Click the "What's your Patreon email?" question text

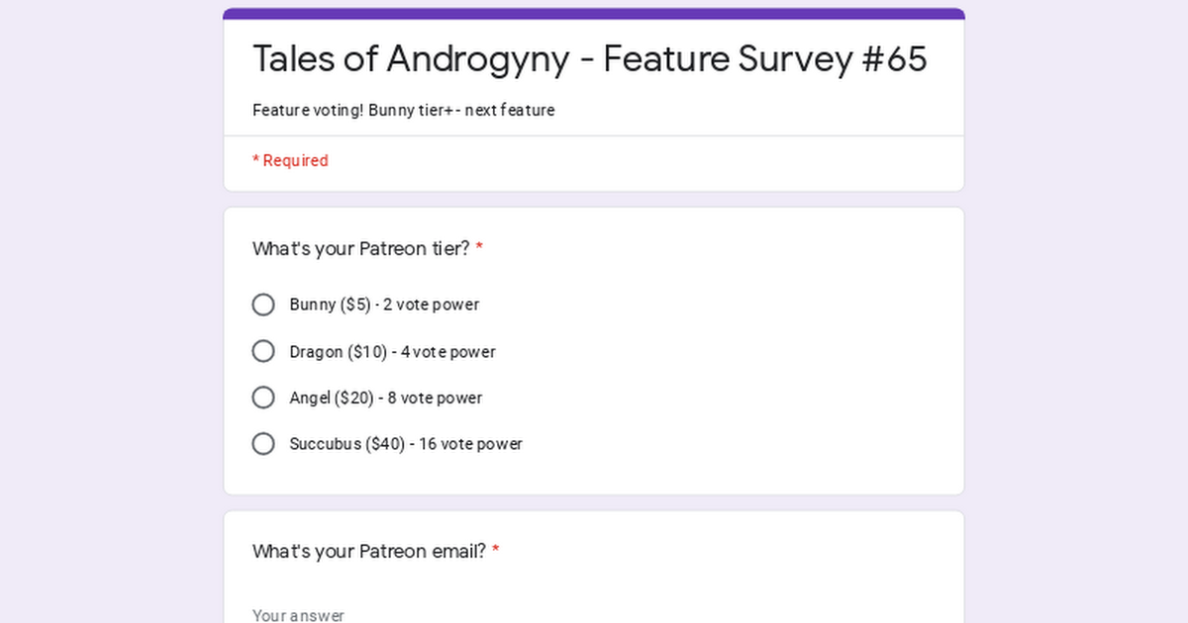click(x=369, y=552)
